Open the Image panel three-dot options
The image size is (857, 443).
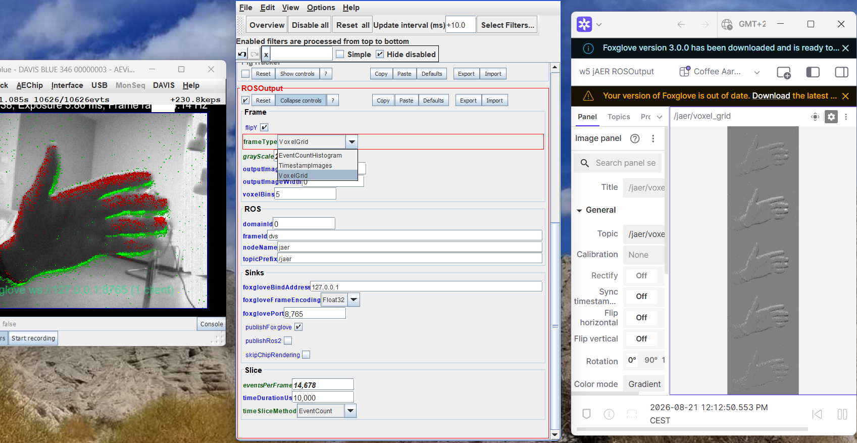[653, 138]
